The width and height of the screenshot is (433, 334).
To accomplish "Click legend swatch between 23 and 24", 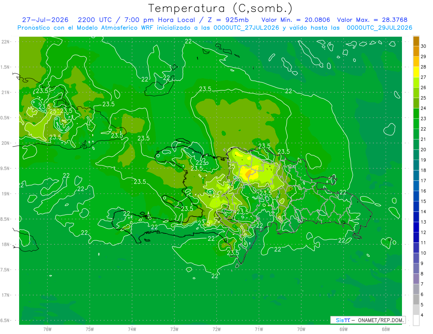I will point(416,113).
